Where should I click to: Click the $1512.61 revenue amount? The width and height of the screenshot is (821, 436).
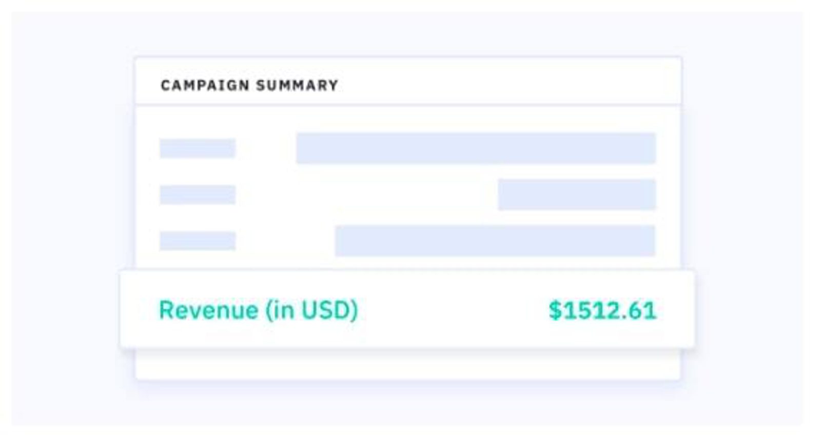[x=602, y=310]
